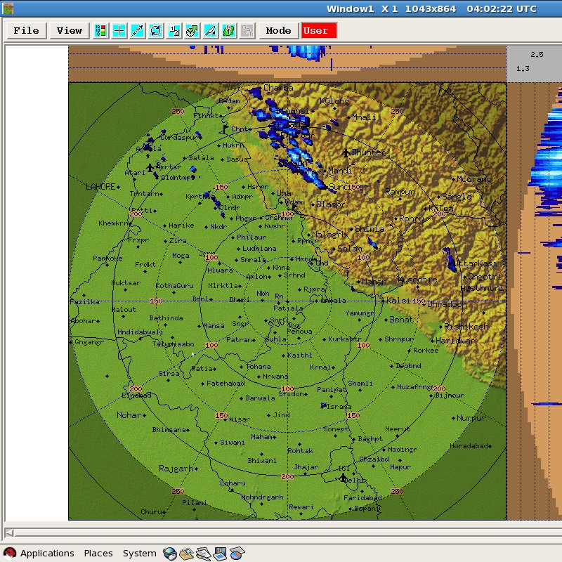Toggle the checkmark product overlay tool
Image resolution: width=562 pixels, height=562 pixels.
pyautogui.click(x=193, y=30)
